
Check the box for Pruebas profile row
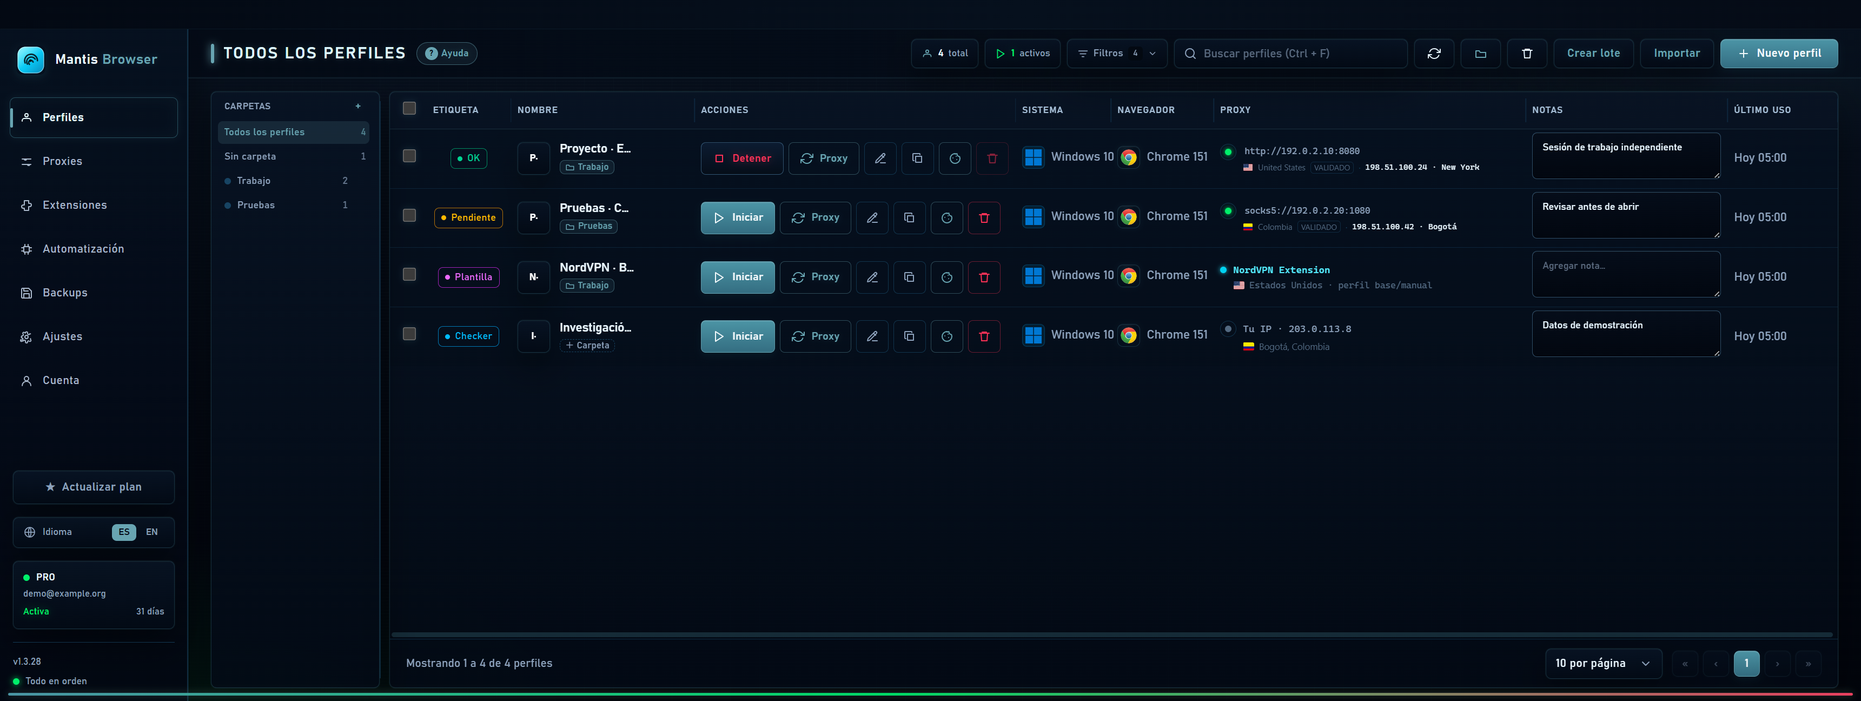click(409, 215)
